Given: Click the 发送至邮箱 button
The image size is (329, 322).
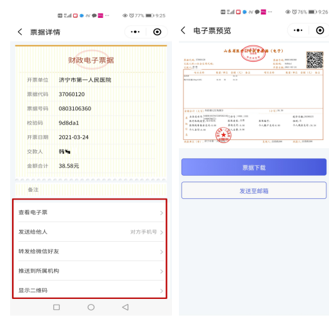Looking at the screenshot, I should 254,191.
